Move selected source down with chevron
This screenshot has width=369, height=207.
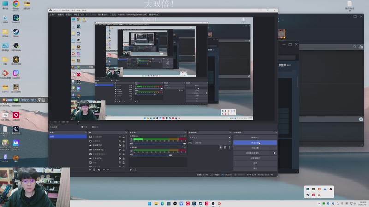108,170
